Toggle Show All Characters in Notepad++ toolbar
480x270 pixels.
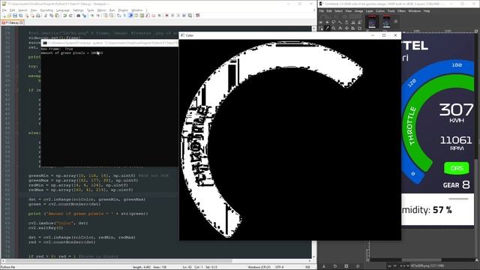pos(124,16)
